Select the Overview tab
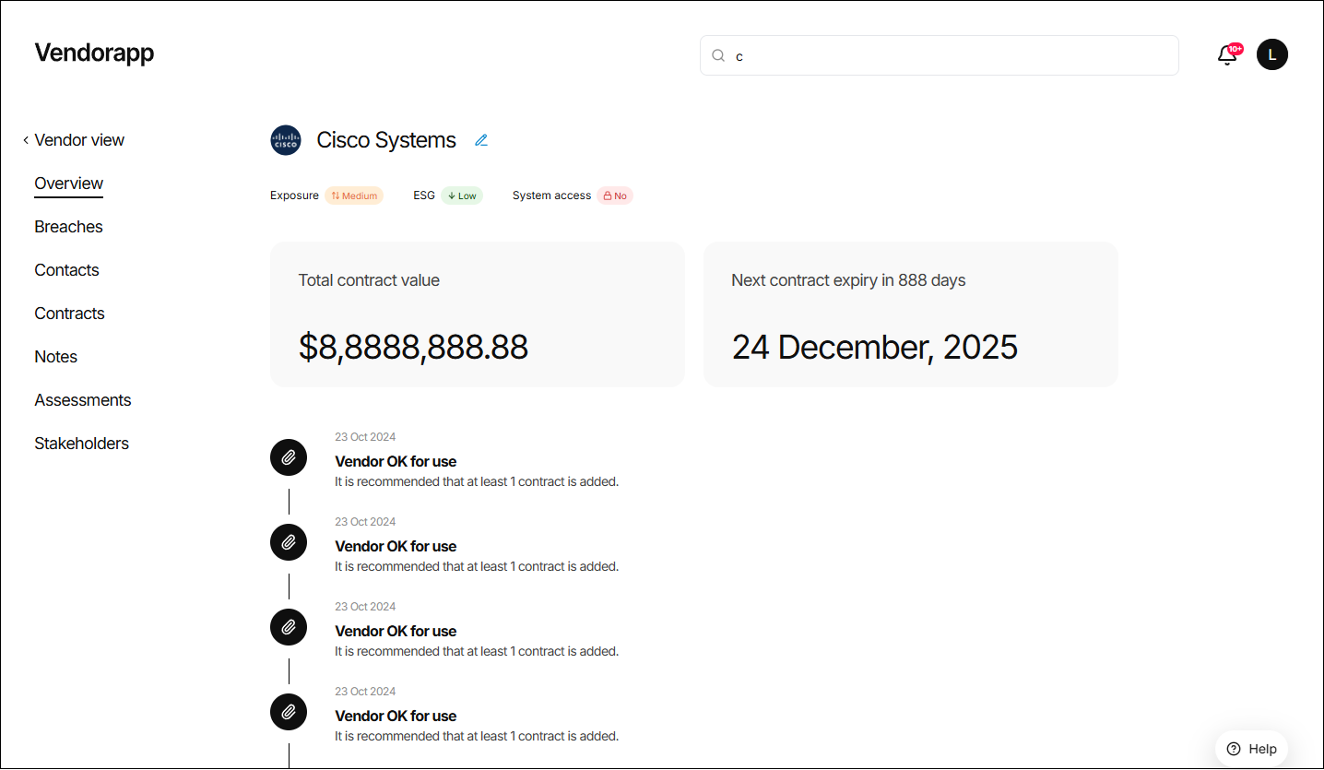1324x770 pixels. coord(69,184)
